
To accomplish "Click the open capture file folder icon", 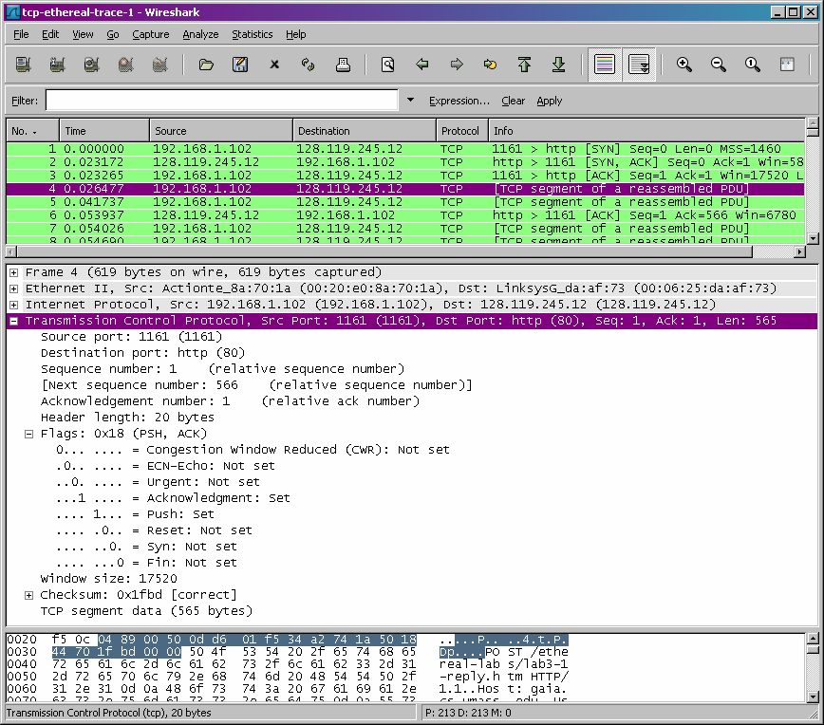I will [206, 65].
